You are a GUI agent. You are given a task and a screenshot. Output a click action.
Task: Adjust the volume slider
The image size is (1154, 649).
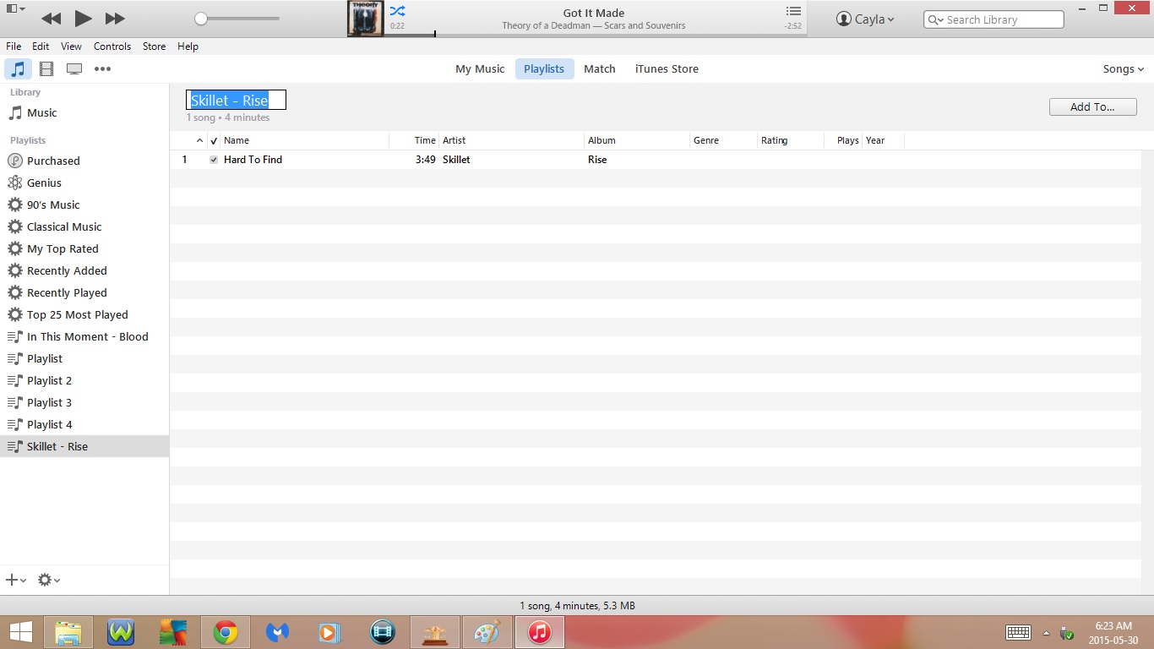coord(237,19)
